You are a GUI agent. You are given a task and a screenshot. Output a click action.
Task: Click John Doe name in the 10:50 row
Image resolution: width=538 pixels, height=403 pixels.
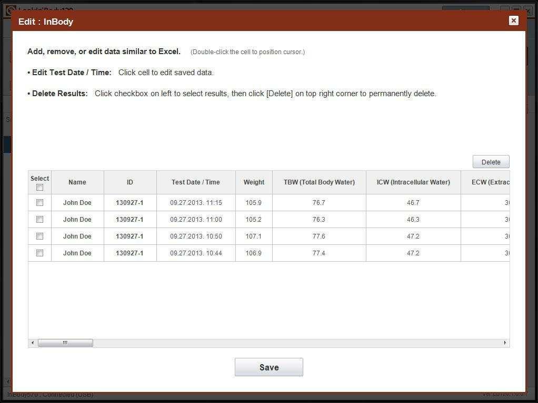(77, 236)
